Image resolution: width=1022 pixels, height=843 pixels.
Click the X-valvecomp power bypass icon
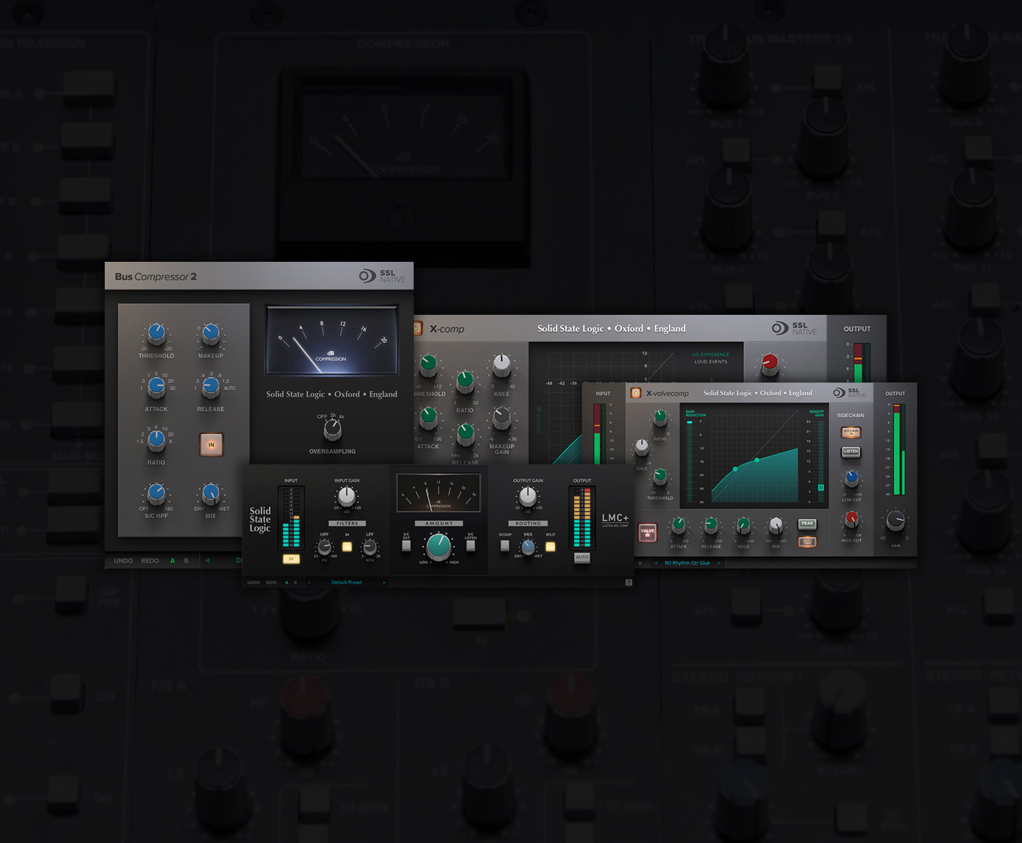[x=636, y=393]
